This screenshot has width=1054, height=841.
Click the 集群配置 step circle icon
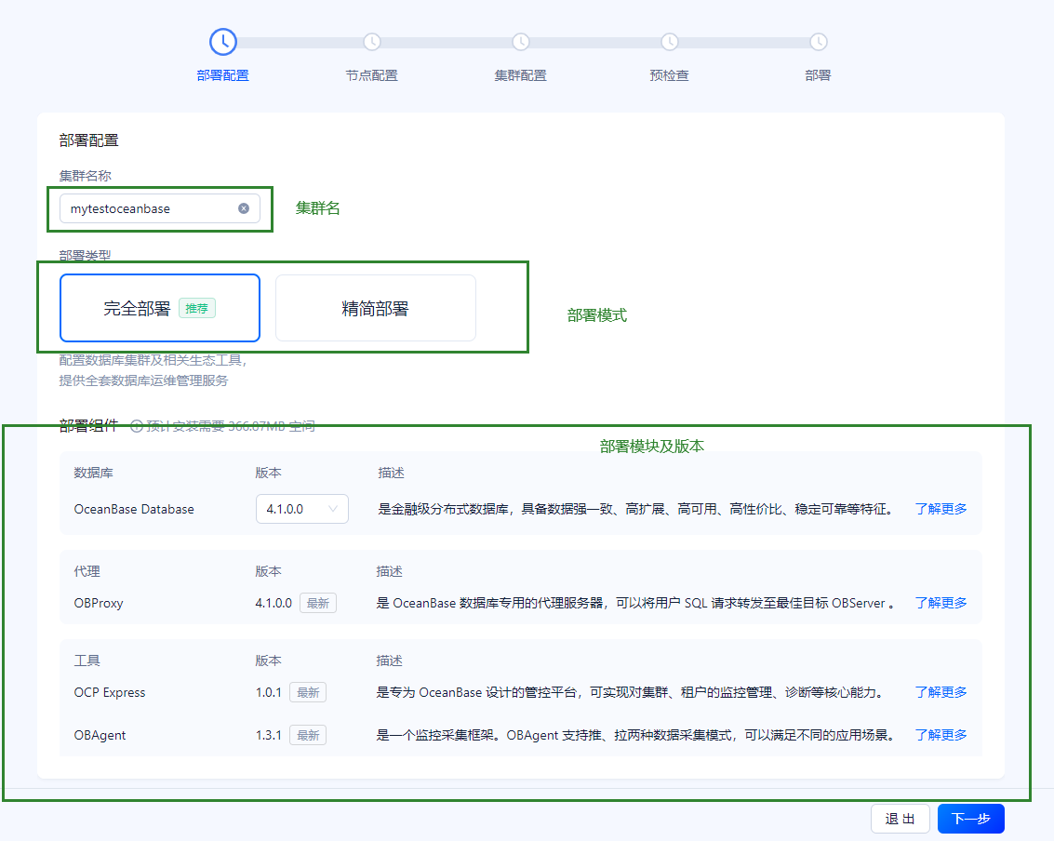coord(521,42)
